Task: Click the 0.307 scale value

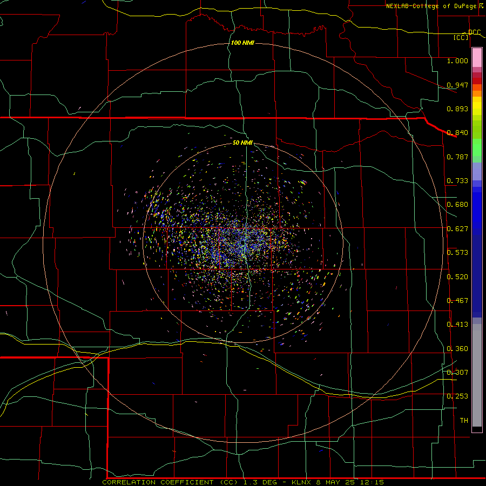Action: click(x=457, y=372)
